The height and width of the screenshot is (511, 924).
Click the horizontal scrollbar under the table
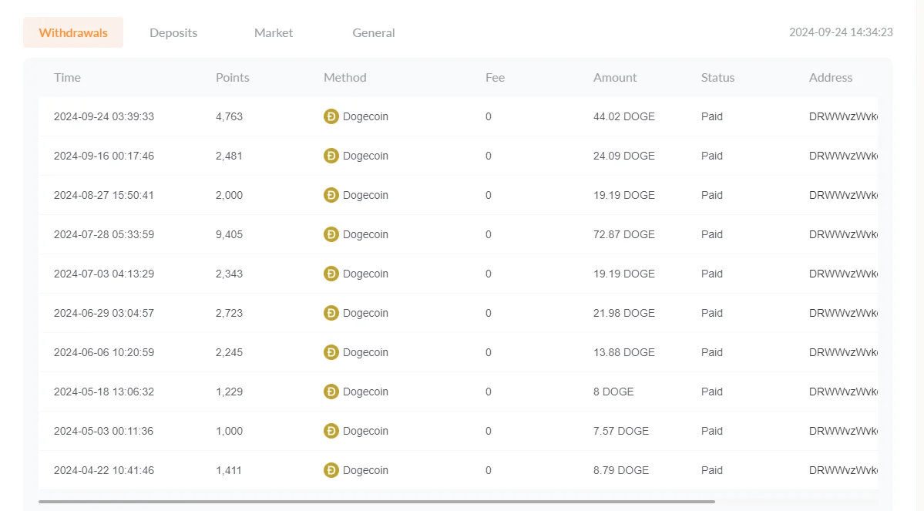click(377, 502)
